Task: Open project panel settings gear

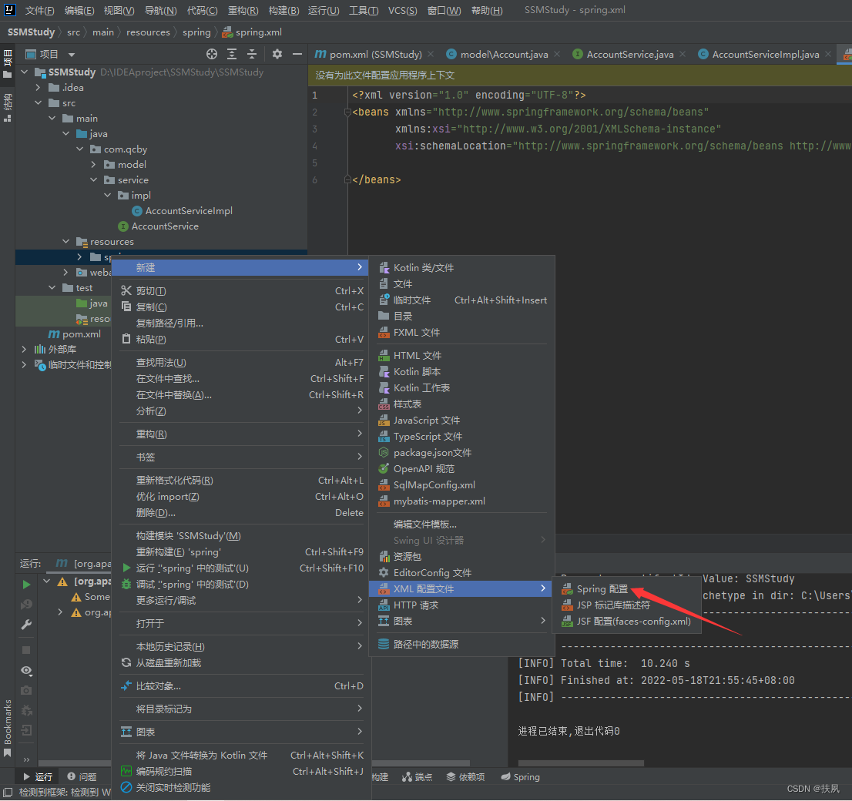Action: click(277, 54)
